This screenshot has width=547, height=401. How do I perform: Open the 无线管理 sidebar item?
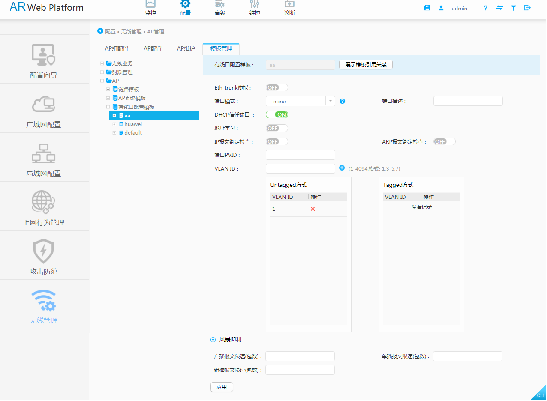(x=43, y=304)
